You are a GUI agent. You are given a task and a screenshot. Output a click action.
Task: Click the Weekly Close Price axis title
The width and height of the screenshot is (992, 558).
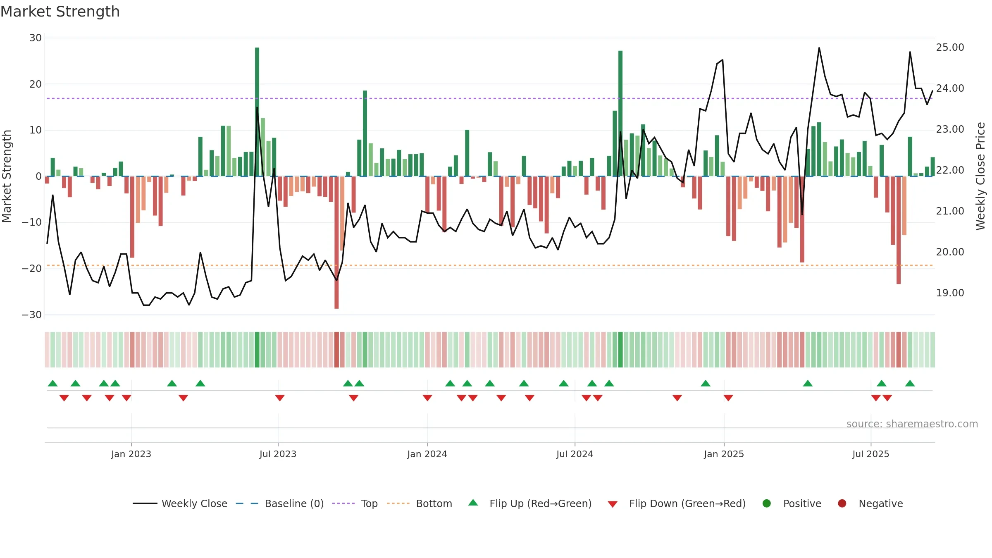point(980,176)
